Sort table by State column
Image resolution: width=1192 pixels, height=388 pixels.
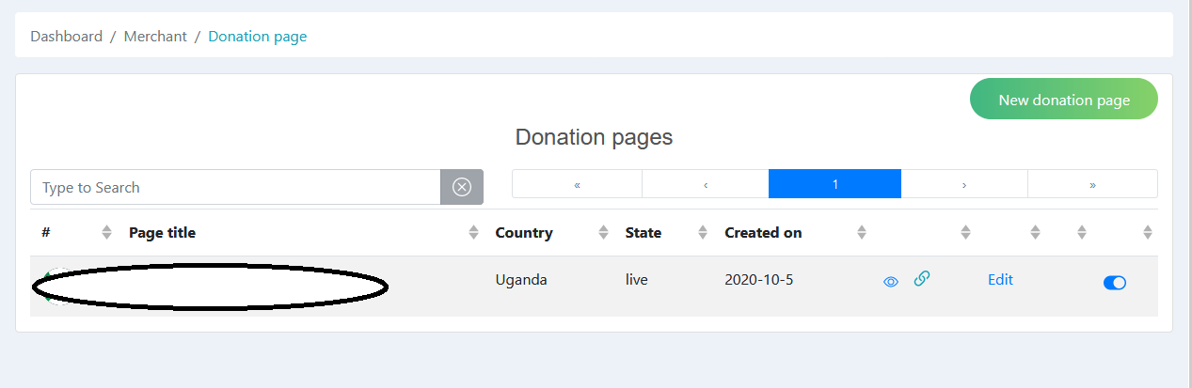pyautogui.click(x=702, y=233)
